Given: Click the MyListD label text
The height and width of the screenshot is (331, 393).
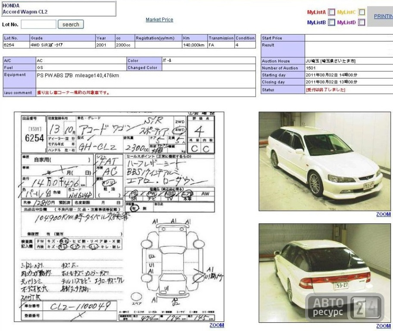Looking at the screenshot, I should (346, 22).
